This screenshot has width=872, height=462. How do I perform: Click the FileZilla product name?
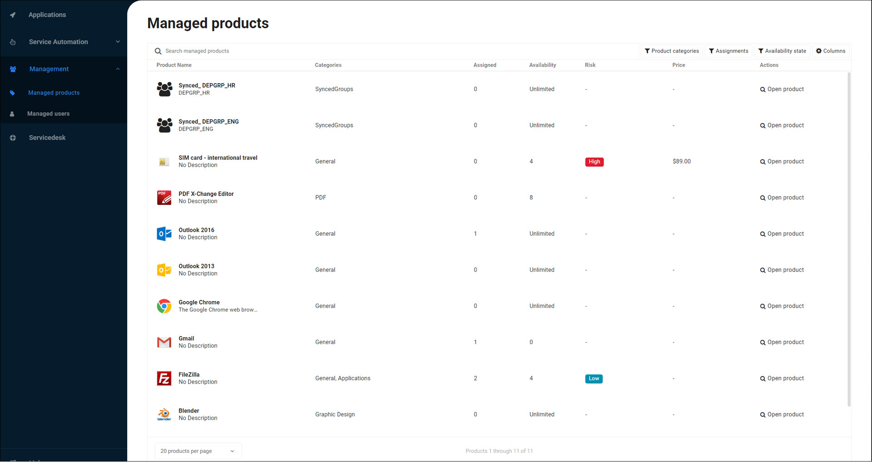tap(189, 375)
